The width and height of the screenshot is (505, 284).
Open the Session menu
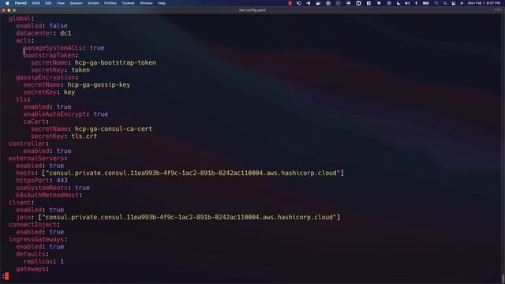pyautogui.click(x=76, y=3)
